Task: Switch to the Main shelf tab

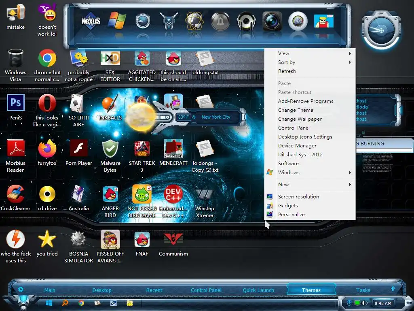Action: pyautogui.click(x=50, y=290)
